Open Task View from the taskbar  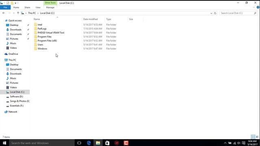tap(79, 143)
